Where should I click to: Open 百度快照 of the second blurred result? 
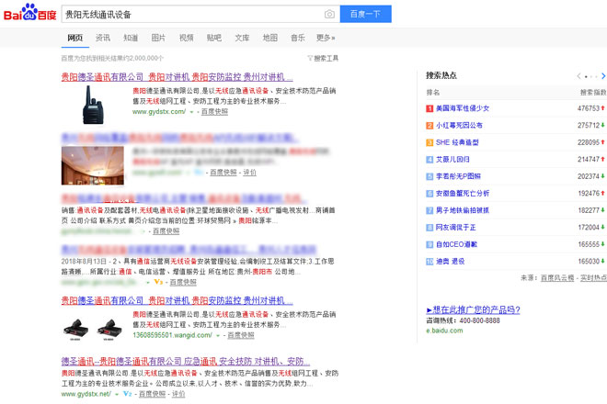point(223,173)
